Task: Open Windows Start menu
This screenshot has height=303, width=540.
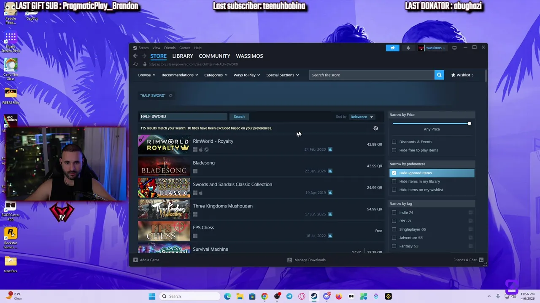Action: click(152, 296)
